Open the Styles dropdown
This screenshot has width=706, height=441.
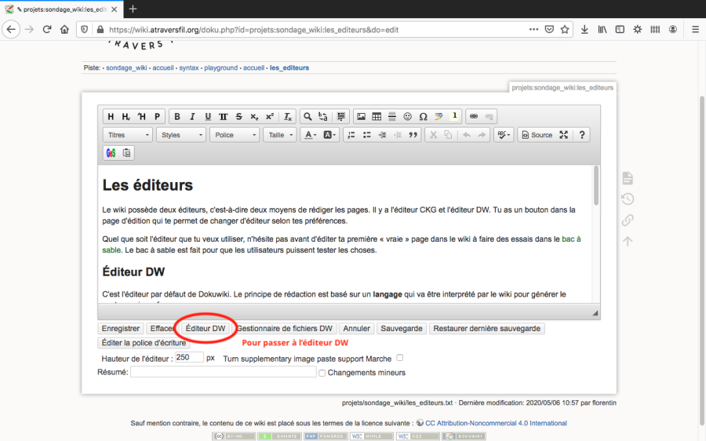coord(181,135)
